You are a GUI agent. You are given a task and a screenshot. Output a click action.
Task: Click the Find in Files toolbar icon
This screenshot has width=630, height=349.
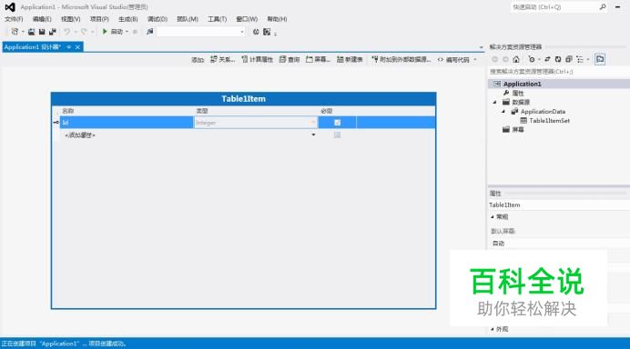[150, 32]
